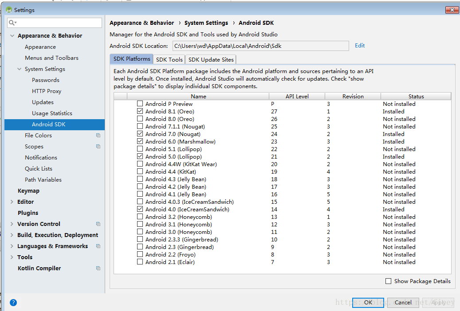The height and width of the screenshot is (311, 460).
Task: Click the Apply button
Action: (x=438, y=303)
